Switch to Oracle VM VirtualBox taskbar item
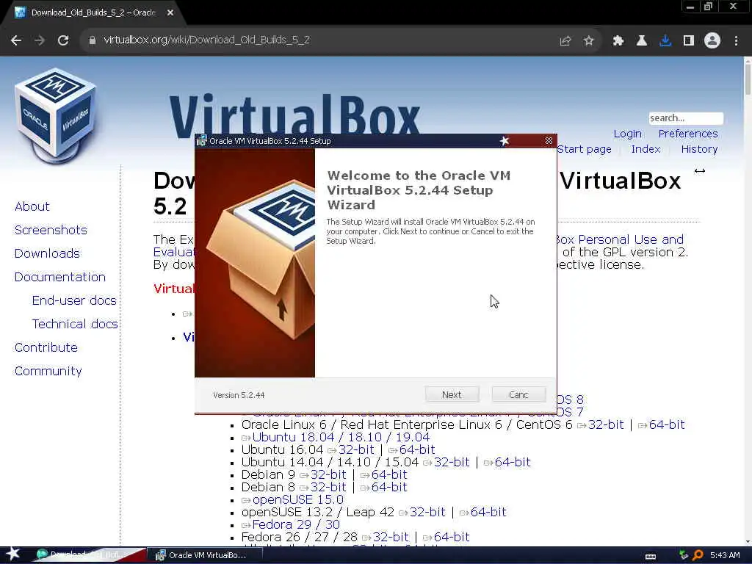752x564 pixels. coord(204,555)
